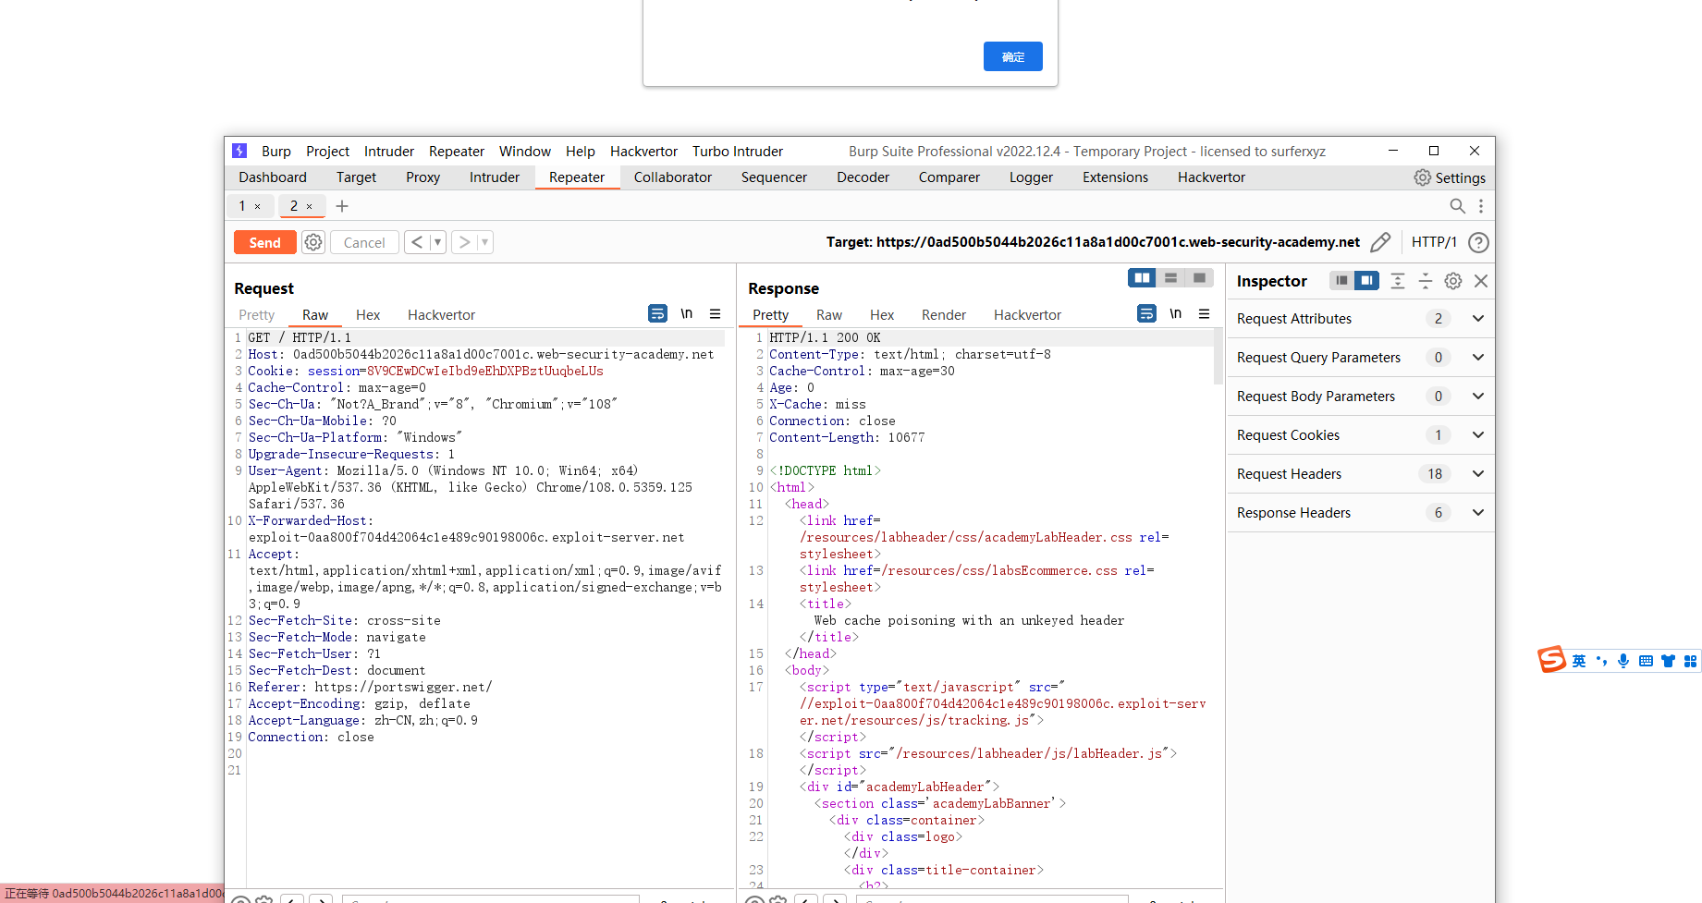
Task: Open the Extensions tab
Action: pos(1115,177)
